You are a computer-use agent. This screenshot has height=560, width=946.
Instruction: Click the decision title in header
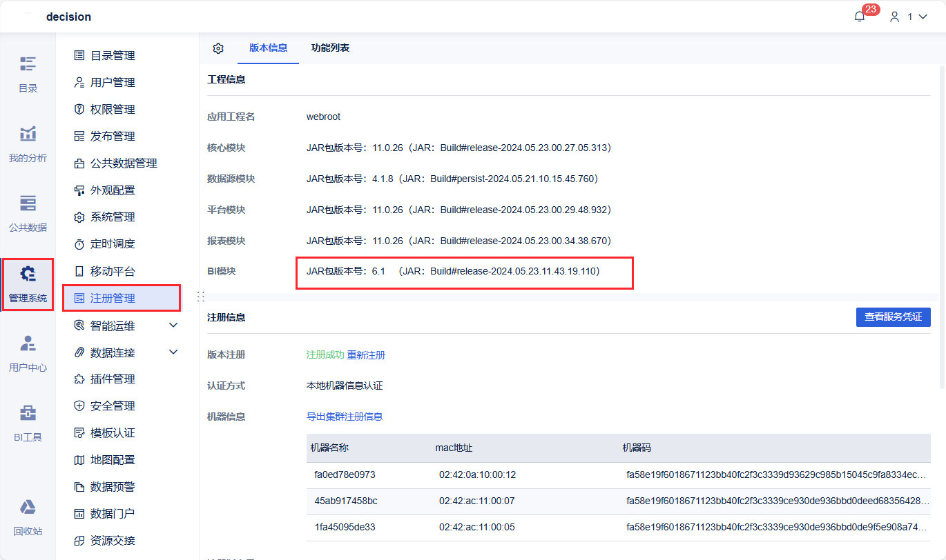(68, 17)
